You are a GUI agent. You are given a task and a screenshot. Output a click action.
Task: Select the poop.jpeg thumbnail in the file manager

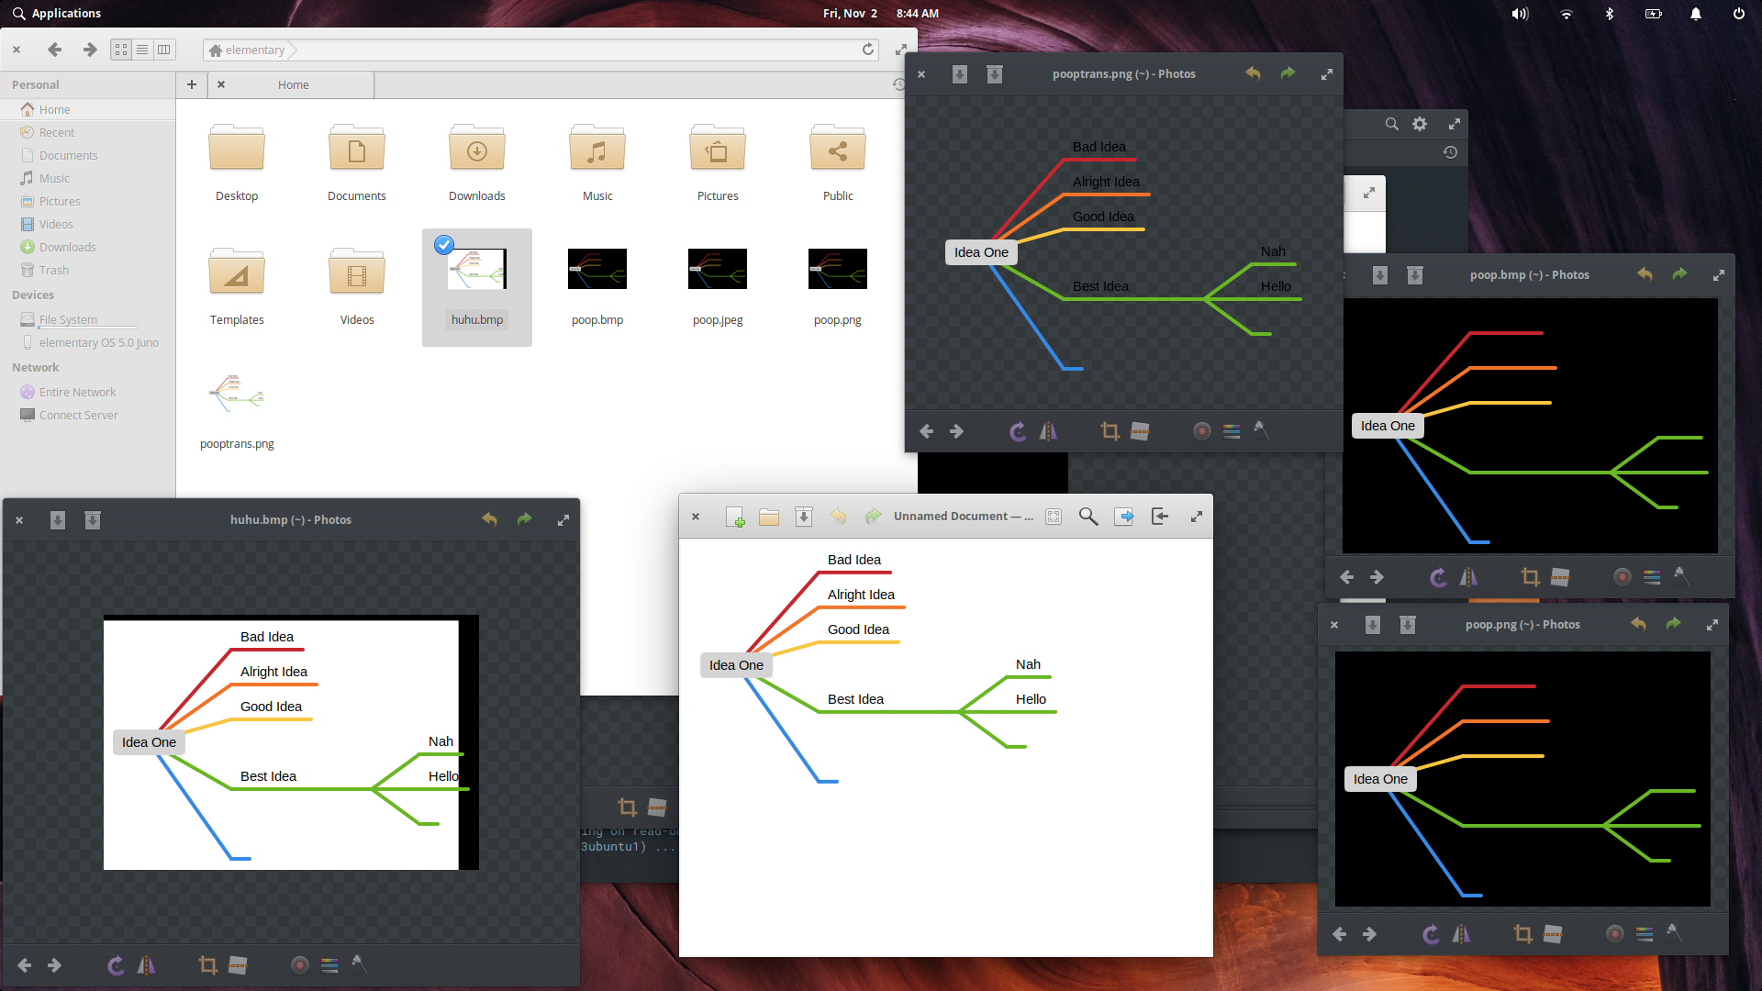point(718,269)
